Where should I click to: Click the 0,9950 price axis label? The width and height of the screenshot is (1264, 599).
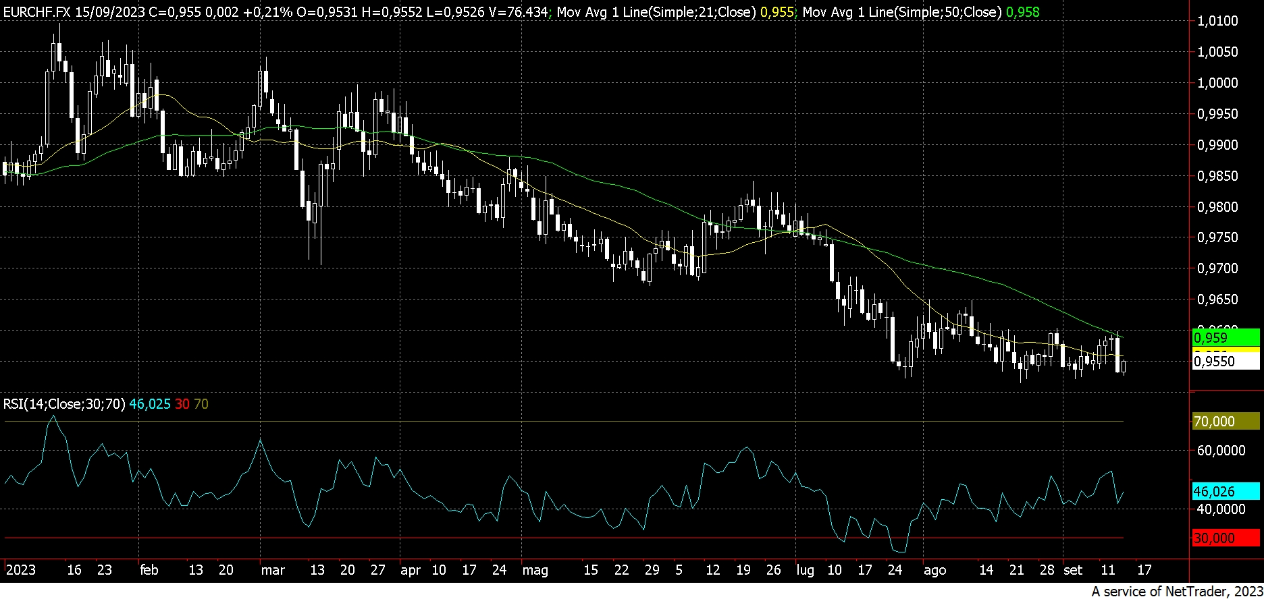point(1217,114)
